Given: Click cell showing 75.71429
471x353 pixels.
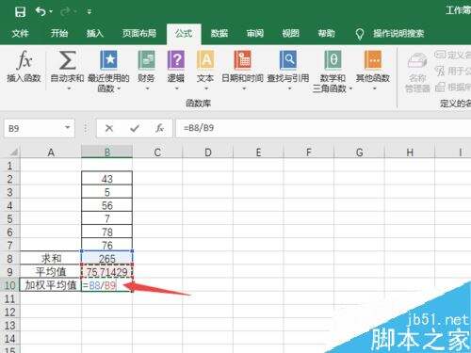Looking at the screenshot, I should [107, 272].
